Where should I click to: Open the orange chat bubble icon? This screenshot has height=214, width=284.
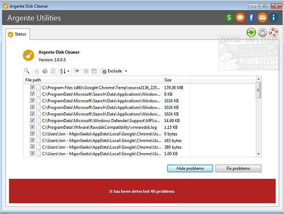pyautogui.click(x=240, y=18)
